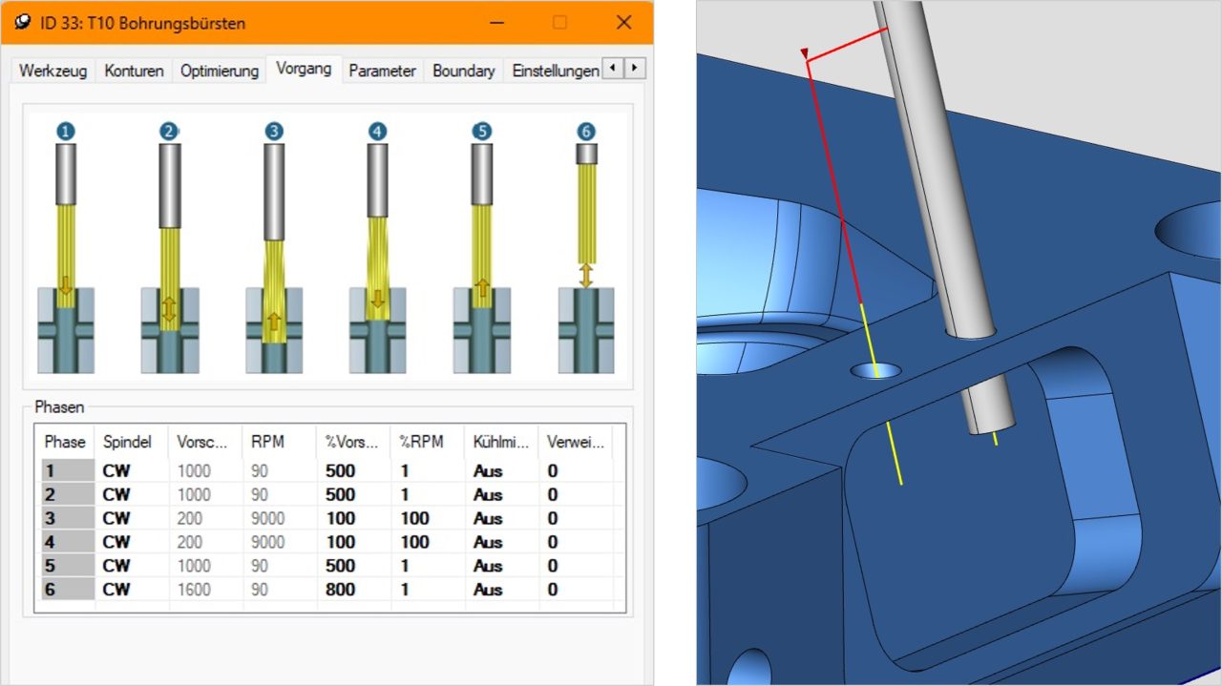Screen dimensions: 1222x686
Task: Edit %Vorschub value 800 in phase 6
Action: point(340,590)
